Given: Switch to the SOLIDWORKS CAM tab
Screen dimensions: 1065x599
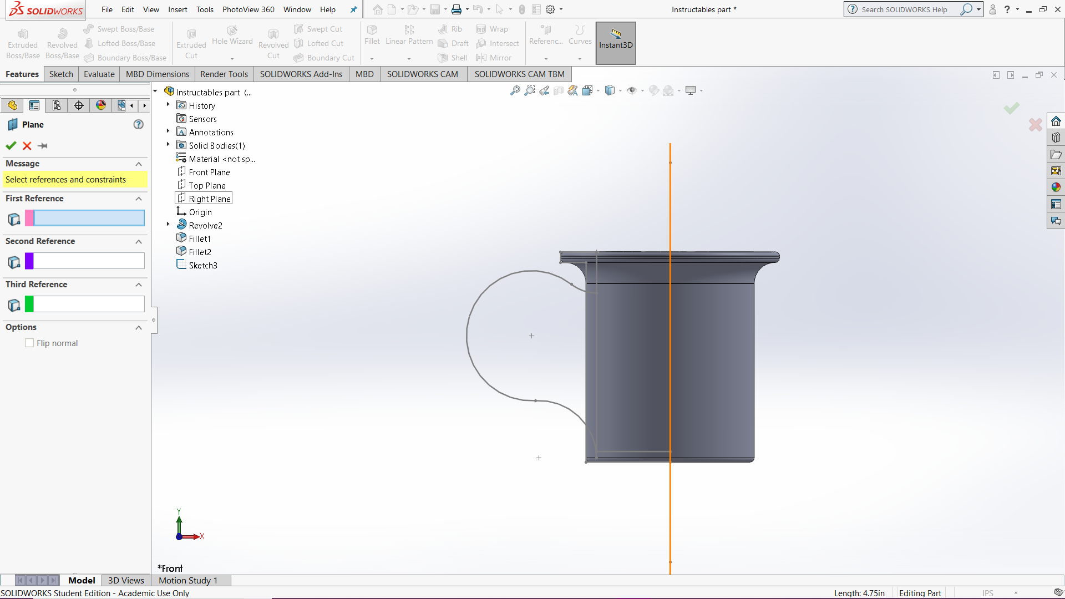Looking at the screenshot, I should pyautogui.click(x=423, y=74).
